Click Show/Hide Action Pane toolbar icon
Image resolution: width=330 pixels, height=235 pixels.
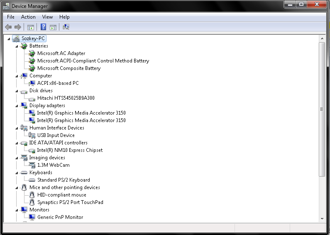pyautogui.click(x=53, y=27)
